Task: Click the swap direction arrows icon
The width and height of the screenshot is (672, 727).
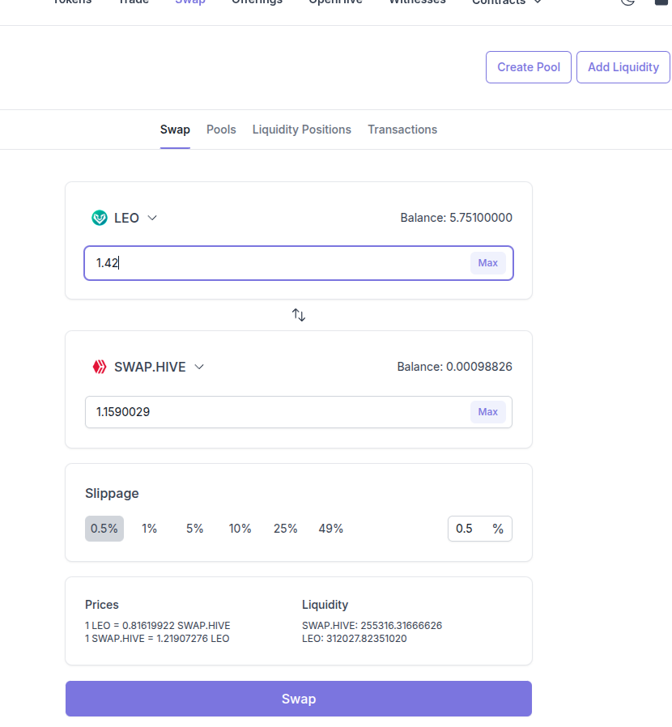Action: pyautogui.click(x=299, y=315)
